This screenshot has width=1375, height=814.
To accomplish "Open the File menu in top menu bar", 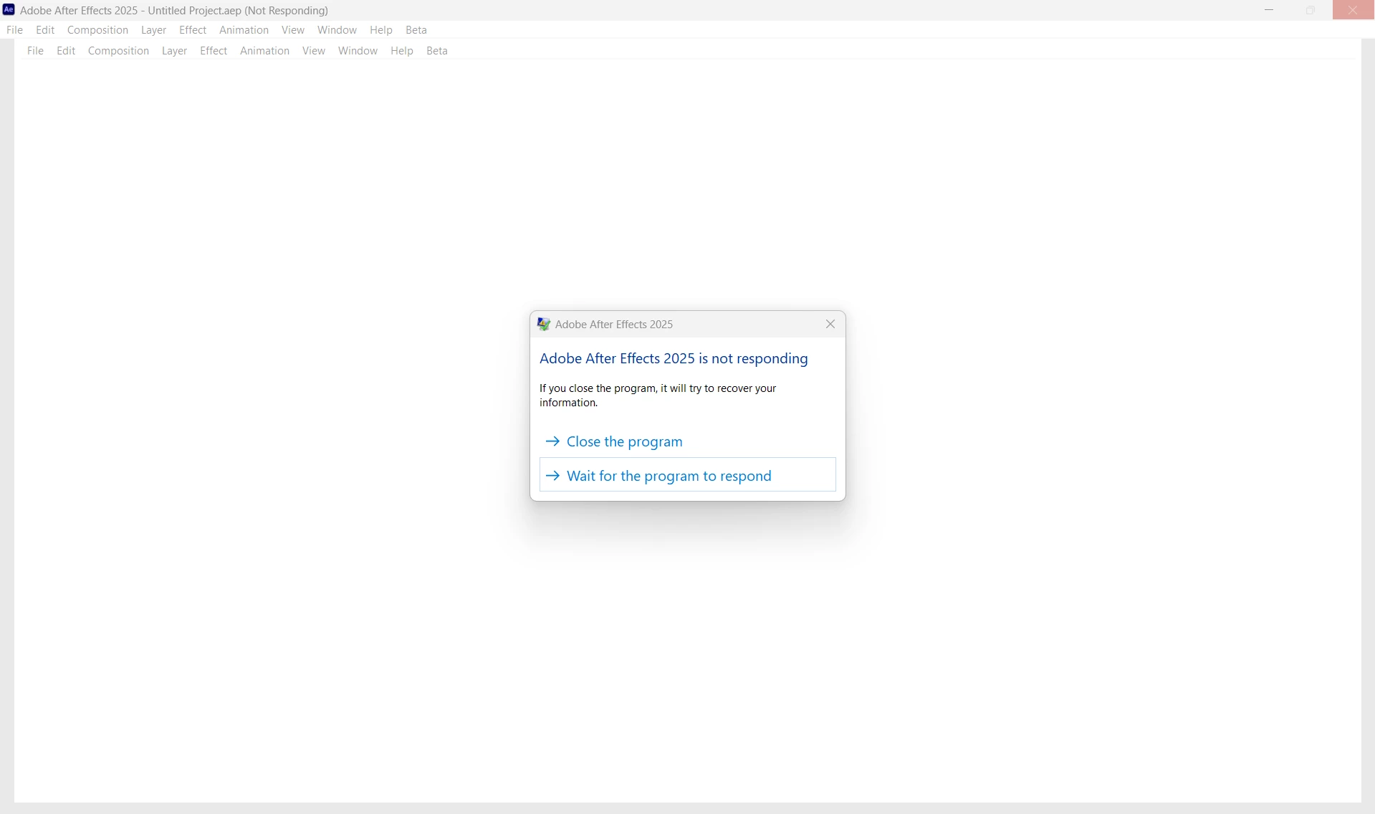I will [14, 30].
